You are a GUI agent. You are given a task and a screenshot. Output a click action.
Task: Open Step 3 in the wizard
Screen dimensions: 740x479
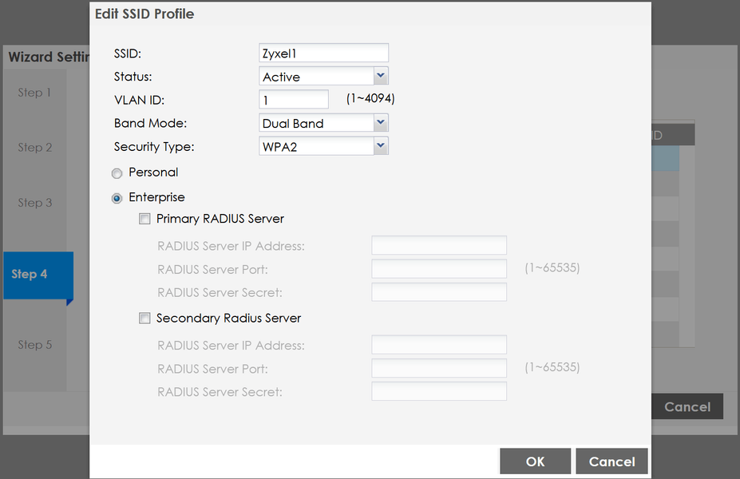pos(35,203)
